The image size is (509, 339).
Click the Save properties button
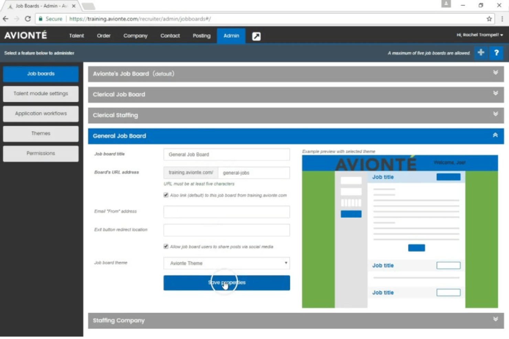227,283
